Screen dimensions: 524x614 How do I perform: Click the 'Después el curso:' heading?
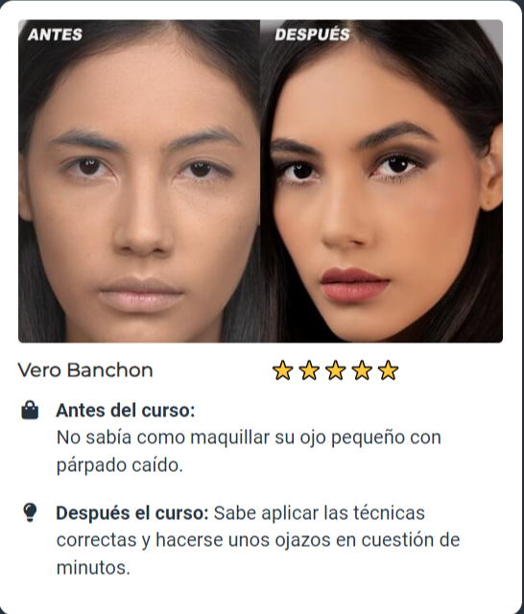(x=132, y=513)
